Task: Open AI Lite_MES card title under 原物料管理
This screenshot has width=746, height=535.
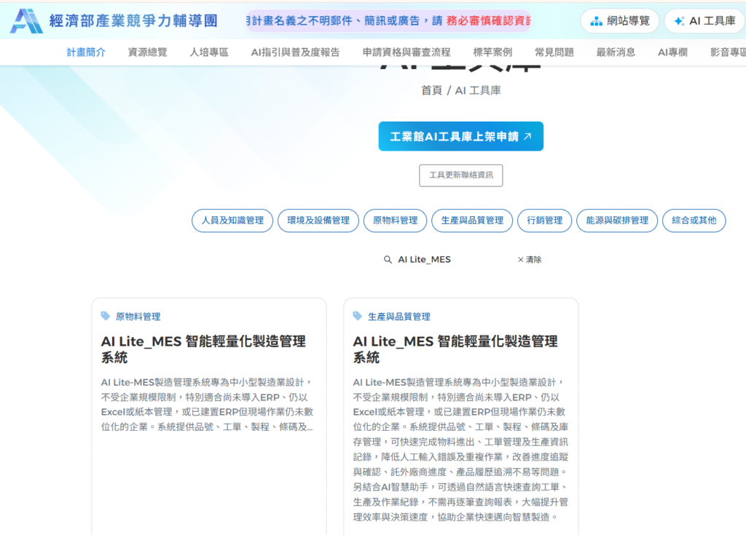Action: click(x=203, y=349)
